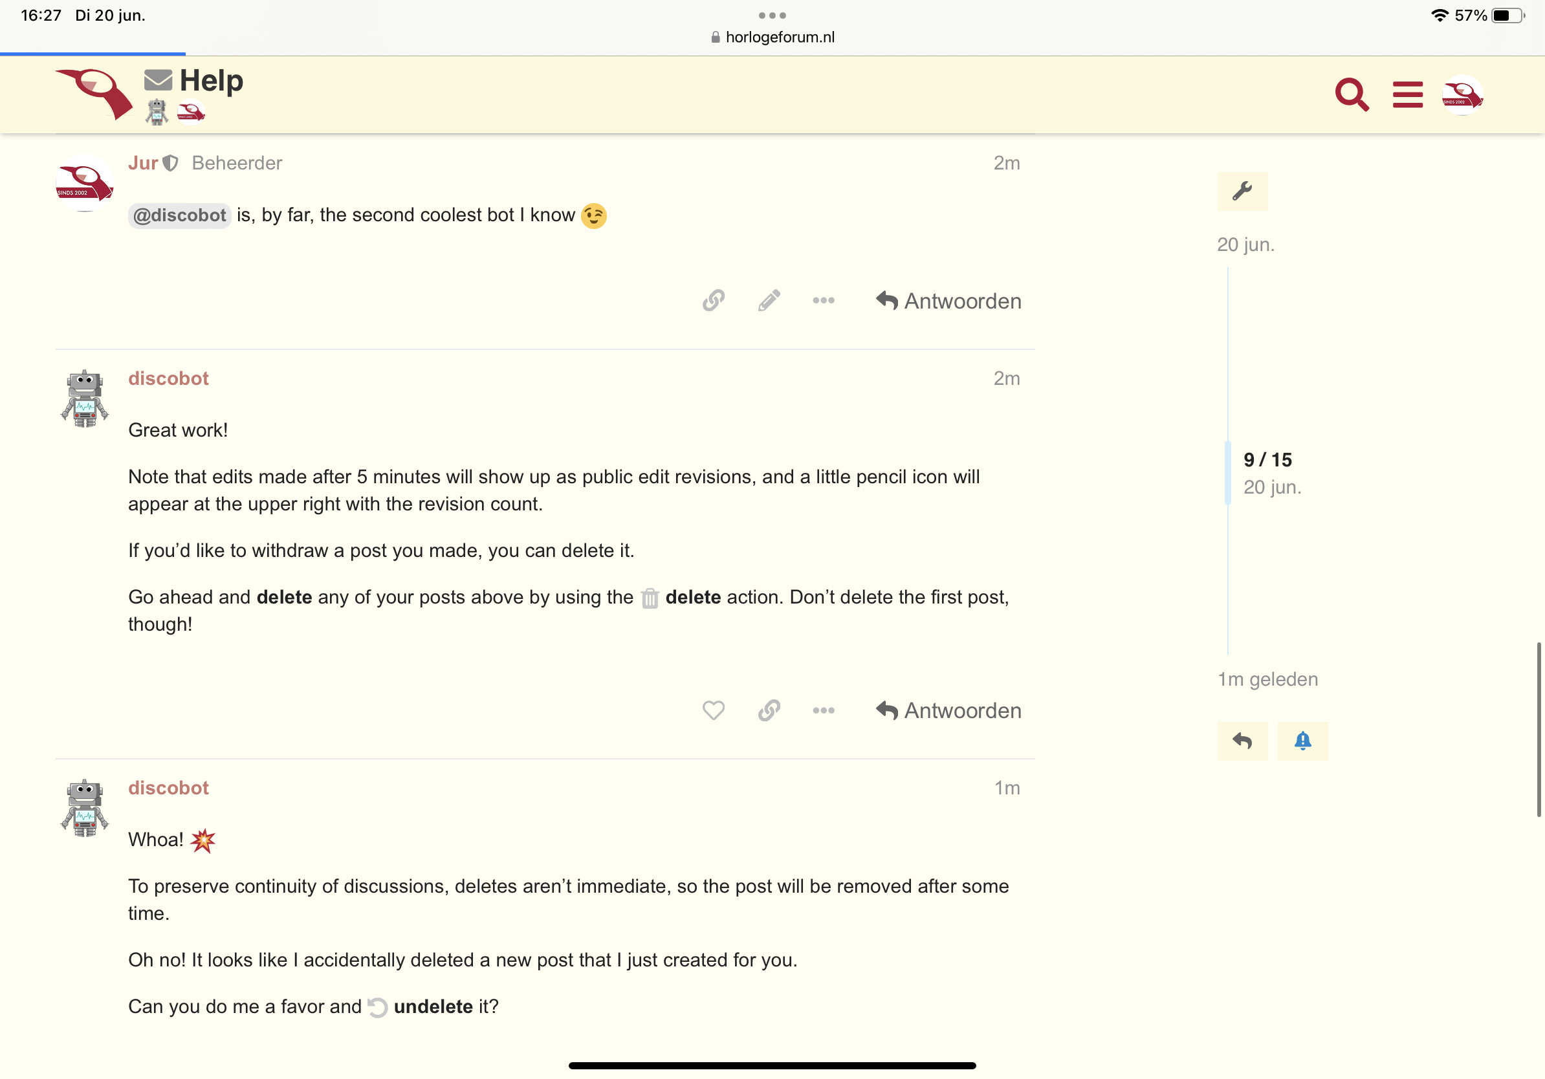
Task: Open the user profile avatar menu
Action: [1462, 95]
